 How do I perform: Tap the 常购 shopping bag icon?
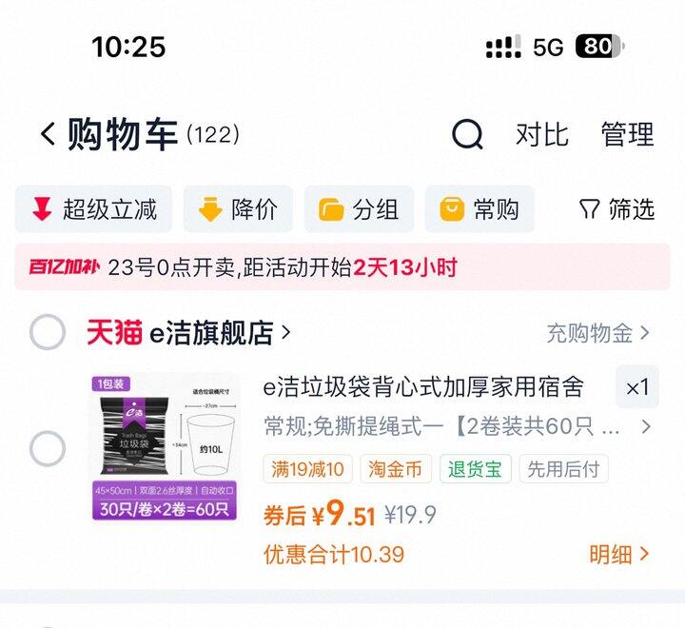pyautogui.click(x=452, y=209)
